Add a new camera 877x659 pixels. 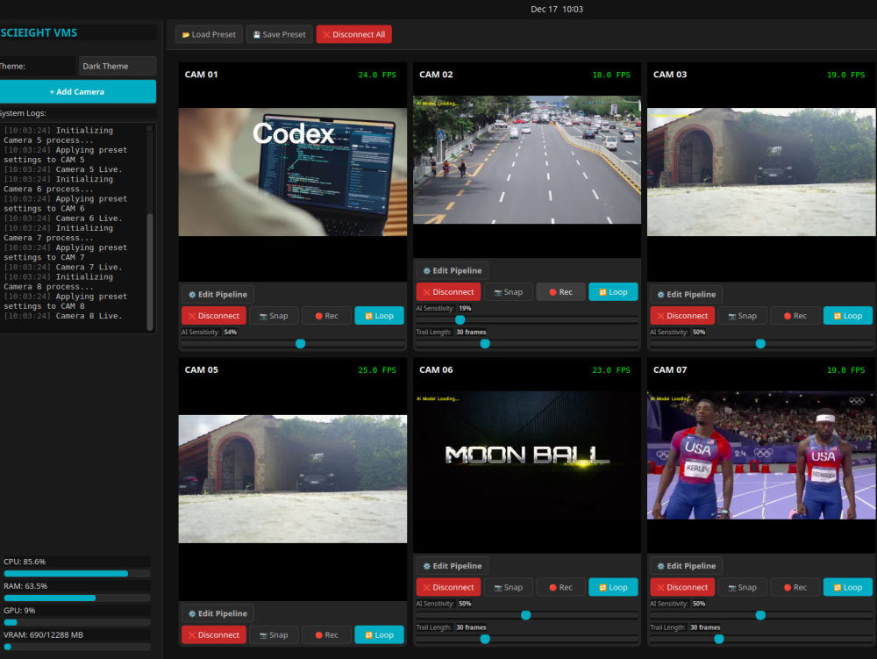(x=77, y=91)
